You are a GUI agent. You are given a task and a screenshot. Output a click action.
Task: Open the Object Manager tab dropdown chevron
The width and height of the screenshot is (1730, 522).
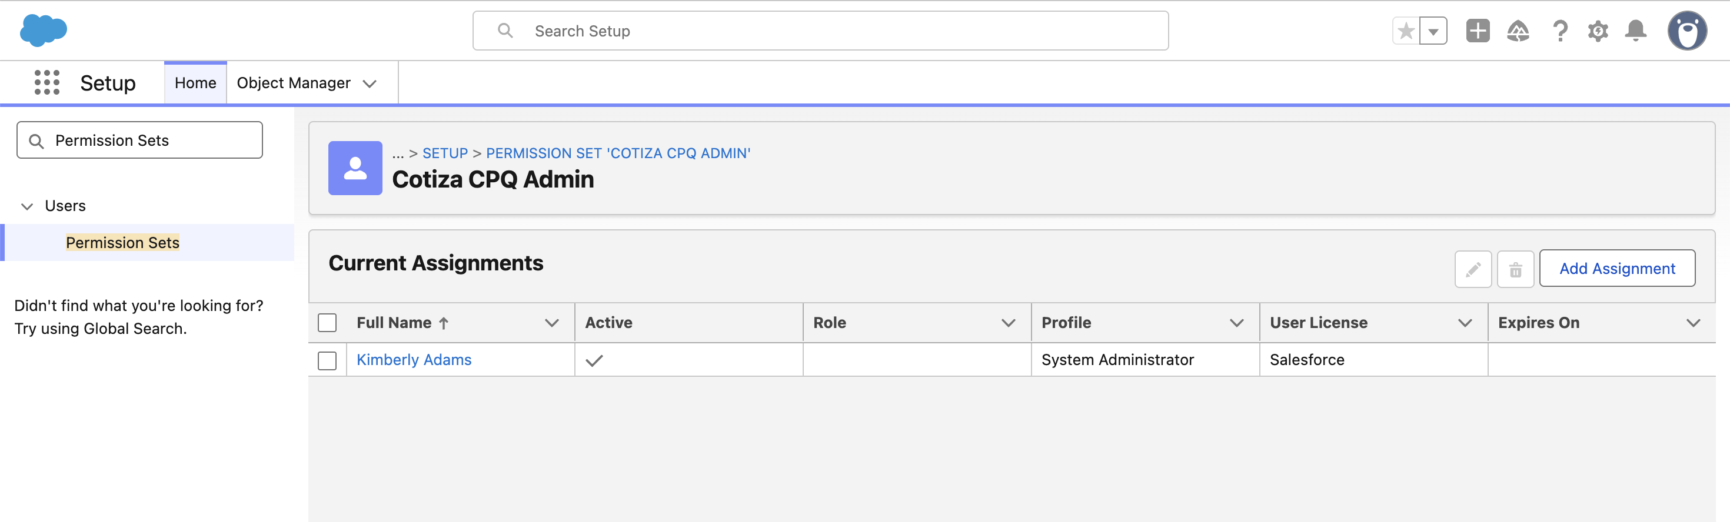pyautogui.click(x=370, y=84)
